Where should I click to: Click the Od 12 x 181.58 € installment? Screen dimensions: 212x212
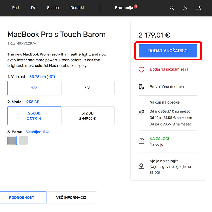click(x=171, y=118)
